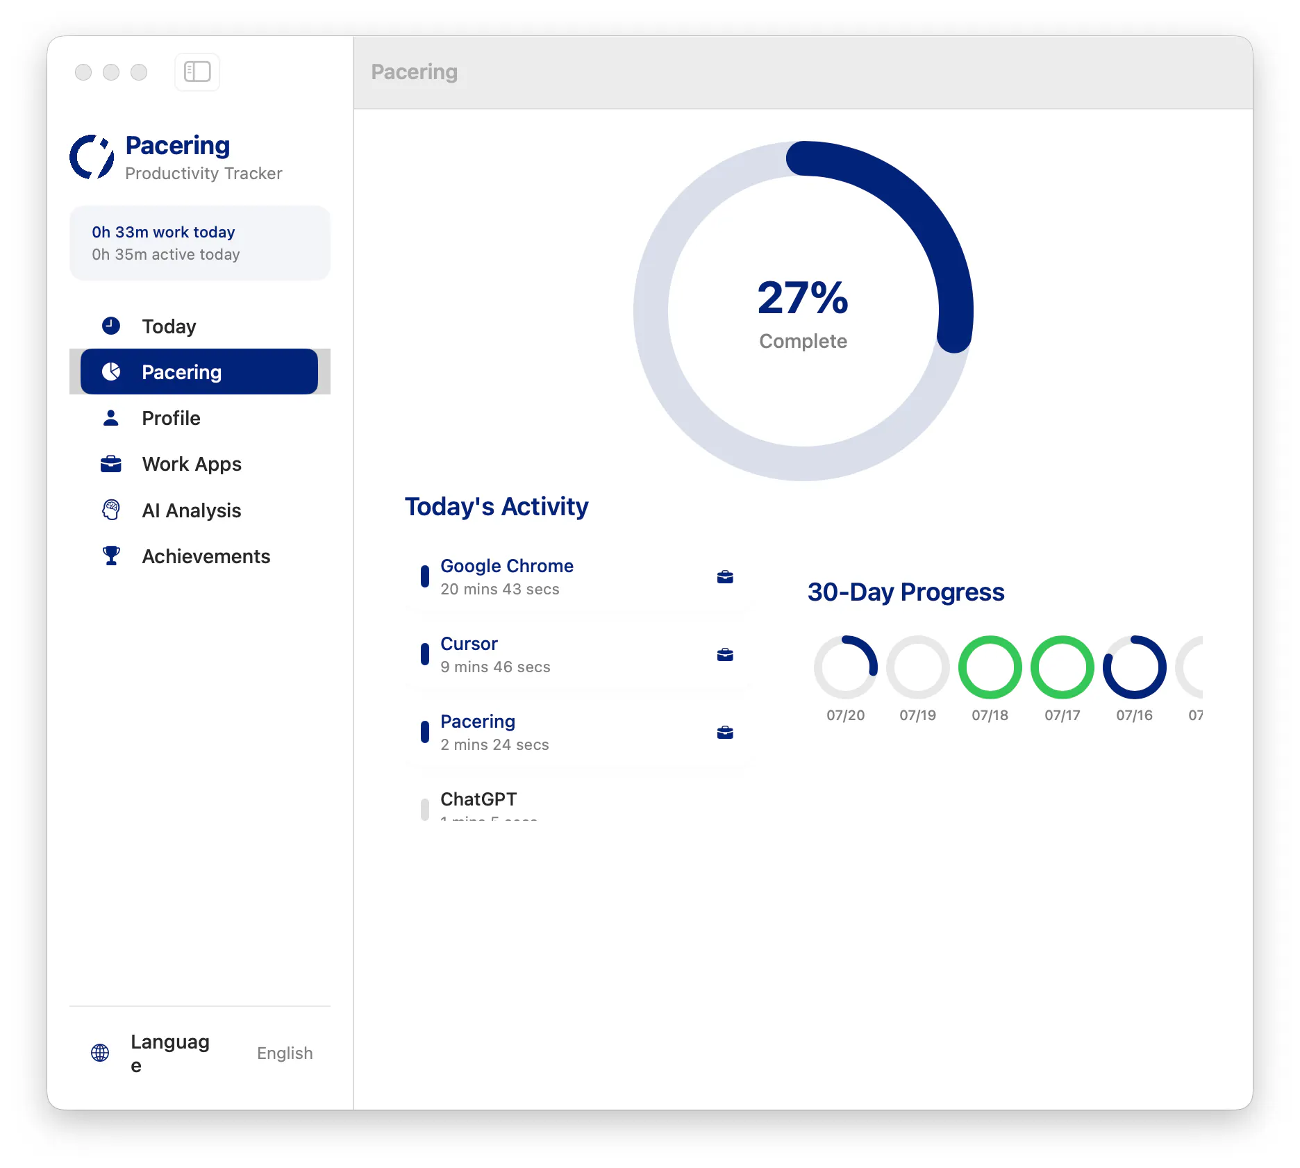The width and height of the screenshot is (1300, 1168).
Task: Click the '9 mins 46 secs' duration
Action: pyautogui.click(x=495, y=667)
